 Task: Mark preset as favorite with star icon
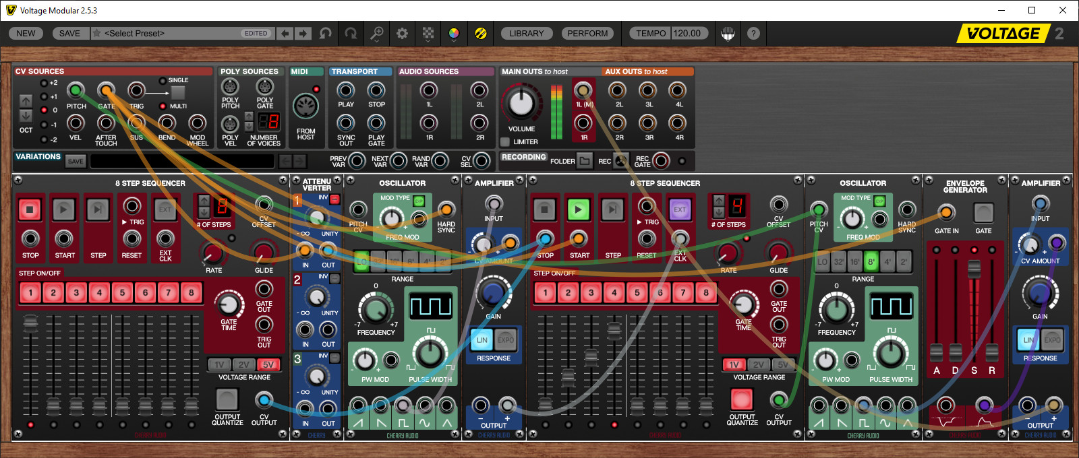pyautogui.click(x=97, y=33)
